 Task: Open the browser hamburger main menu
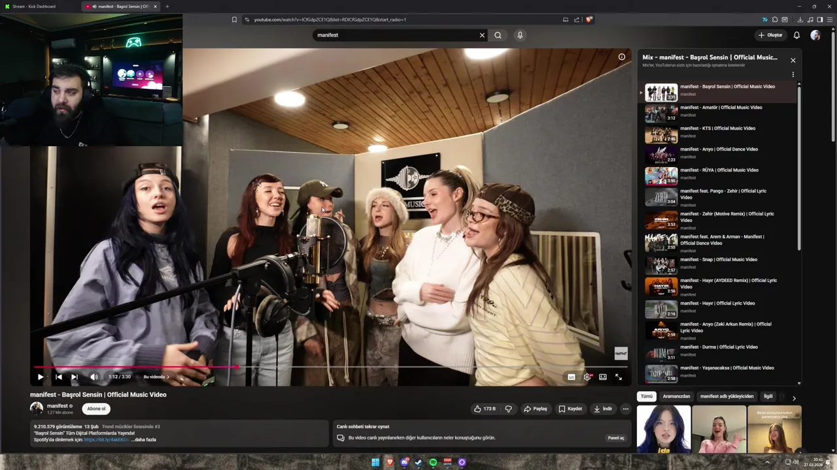tap(830, 20)
